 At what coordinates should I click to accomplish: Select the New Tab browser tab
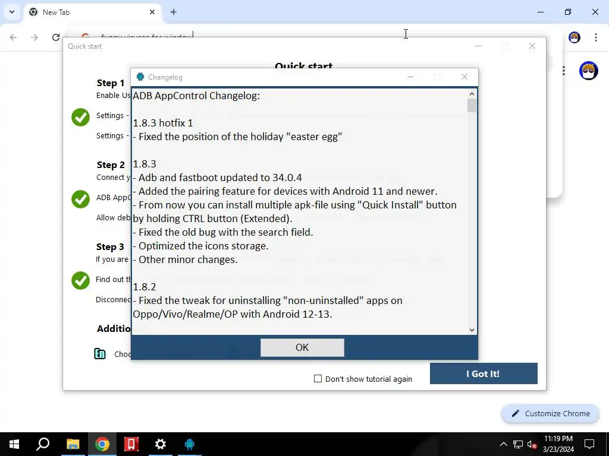92,12
